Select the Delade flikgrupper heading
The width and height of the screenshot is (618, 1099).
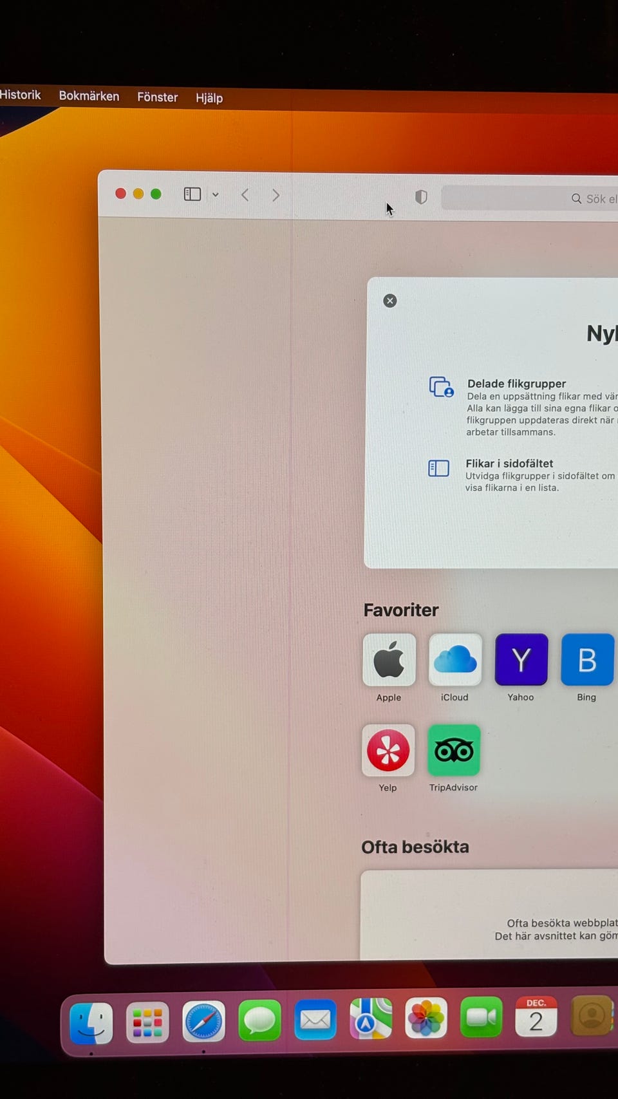(516, 384)
